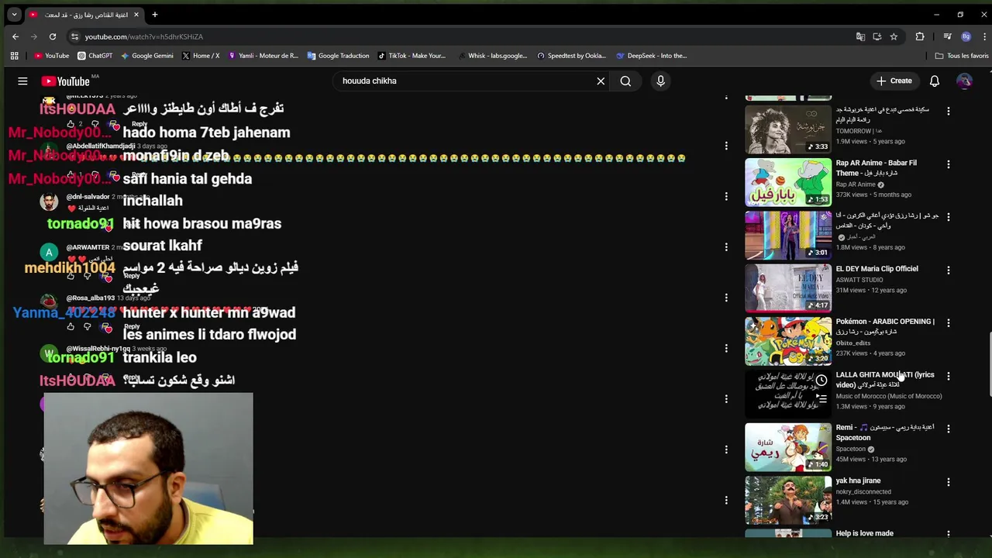
Task: View site information for youtube.com
Action: (74, 36)
